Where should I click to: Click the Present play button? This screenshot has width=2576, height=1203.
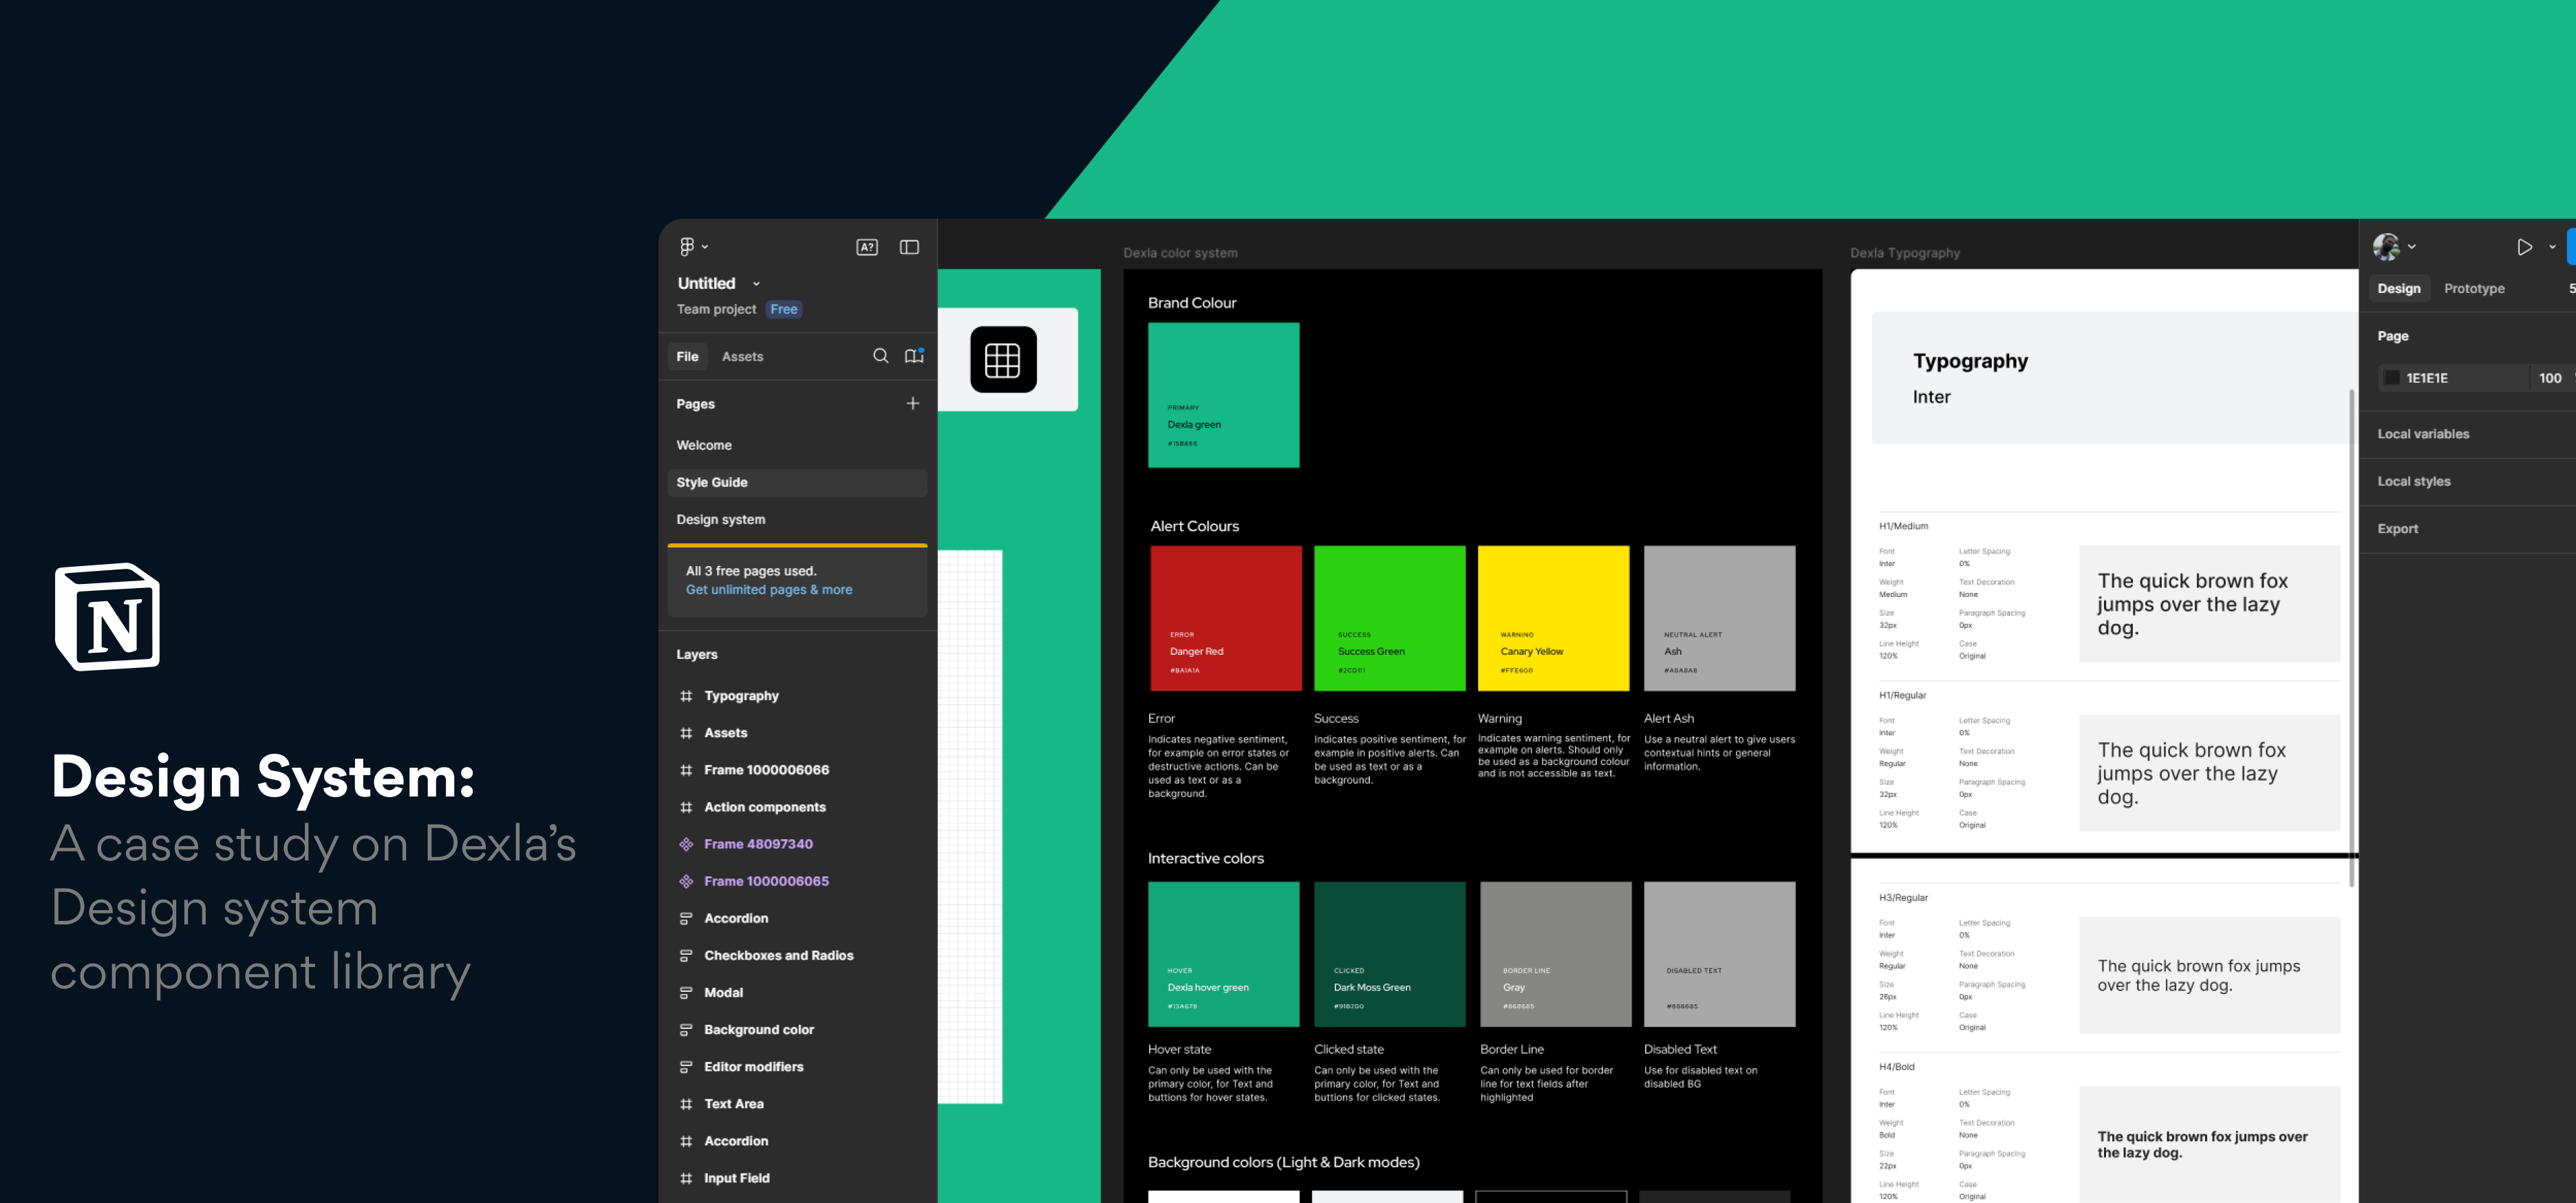(2524, 247)
